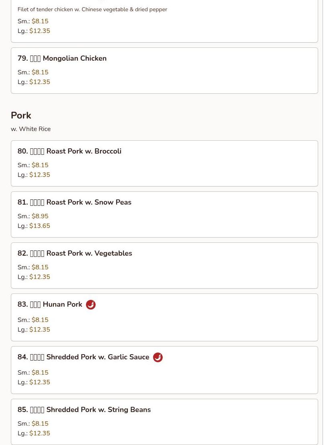Click Roast Pork w. Broccoli large price

tap(40, 175)
